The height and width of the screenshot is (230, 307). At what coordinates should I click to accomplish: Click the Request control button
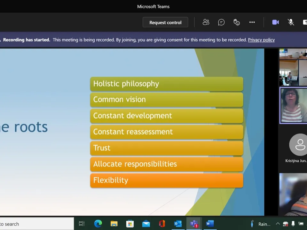(165, 22)
